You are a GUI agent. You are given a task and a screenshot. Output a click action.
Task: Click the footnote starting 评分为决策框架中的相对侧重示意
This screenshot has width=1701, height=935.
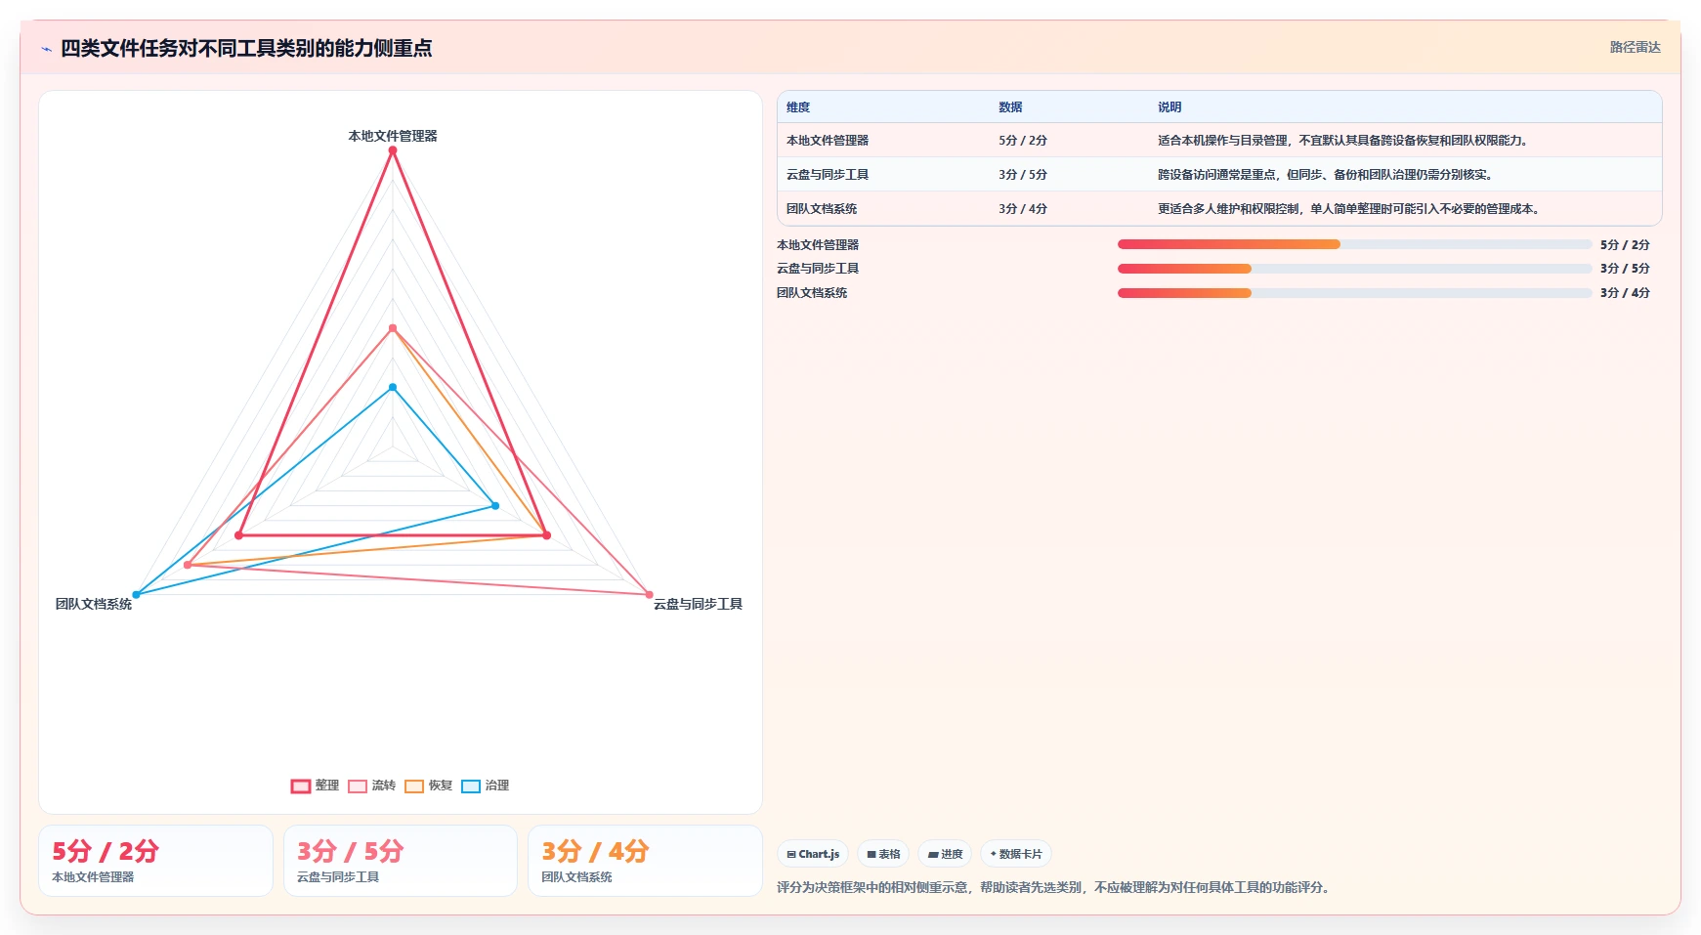pos(1054,888)
